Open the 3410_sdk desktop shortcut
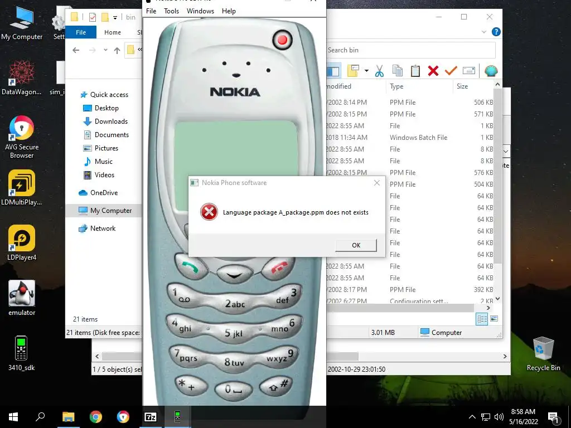 click(x=22, y=353)
